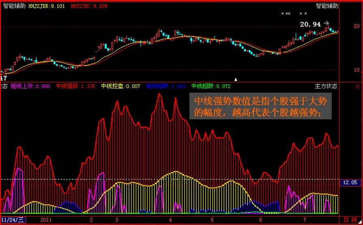
Task: Click the single white x marker above chart
Action: point(283,14)
